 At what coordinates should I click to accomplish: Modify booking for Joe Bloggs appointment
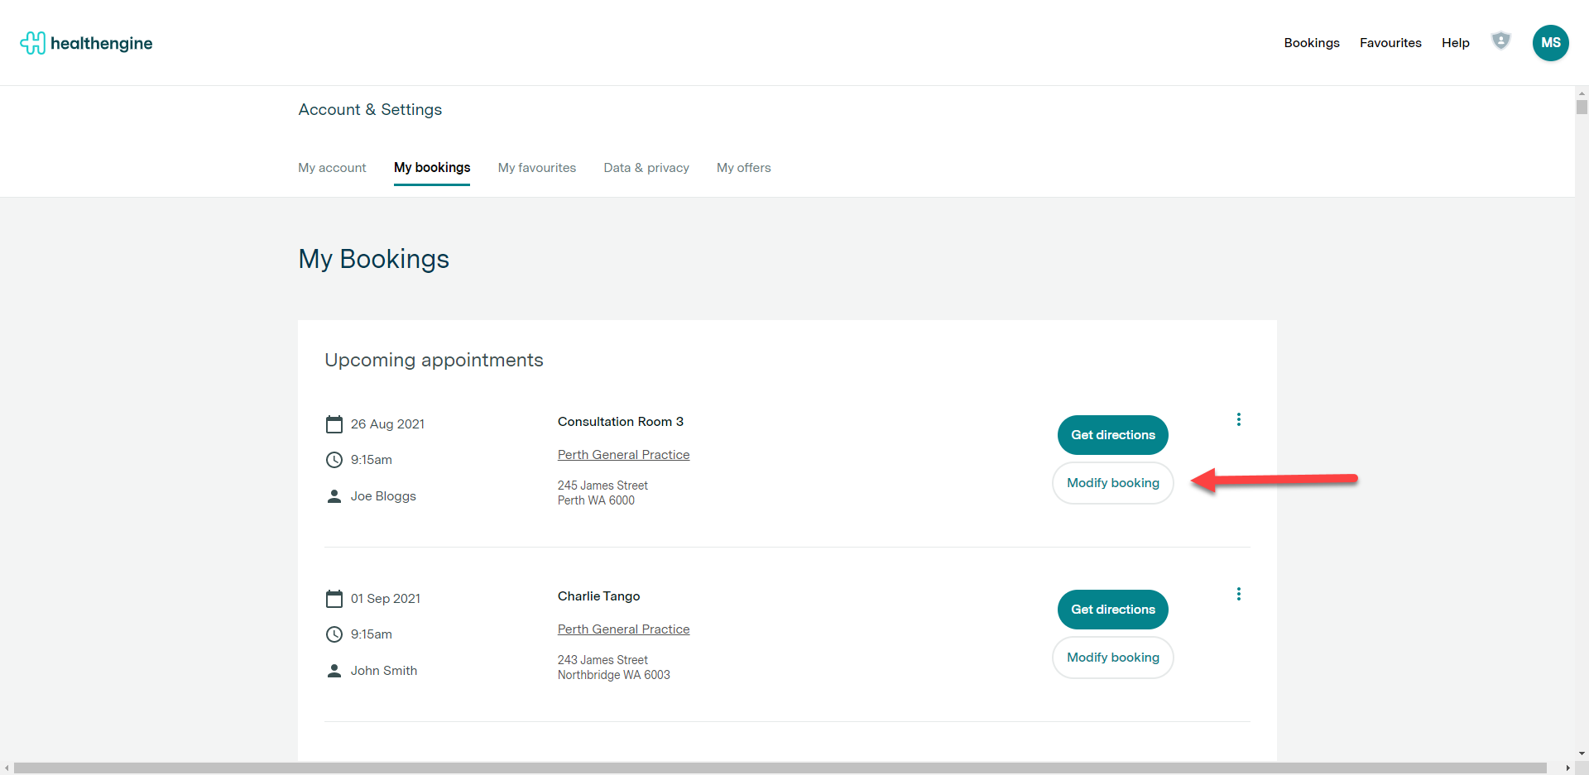pyautogui.click(x=1112, y=483)
